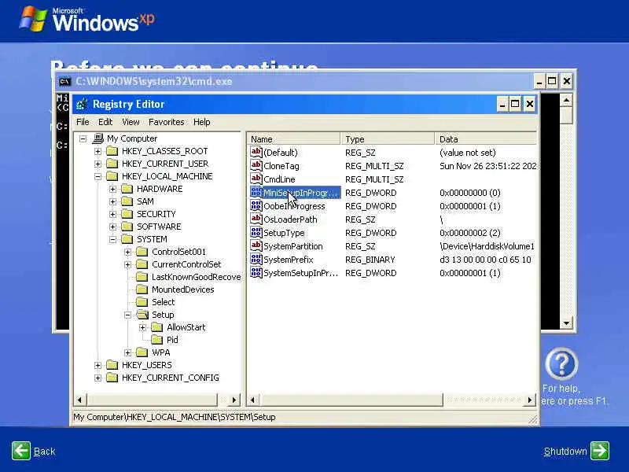Click the values pane horizontal scrollbar left arrow
This screenshot has height=472, width=629.
point(252,400)
